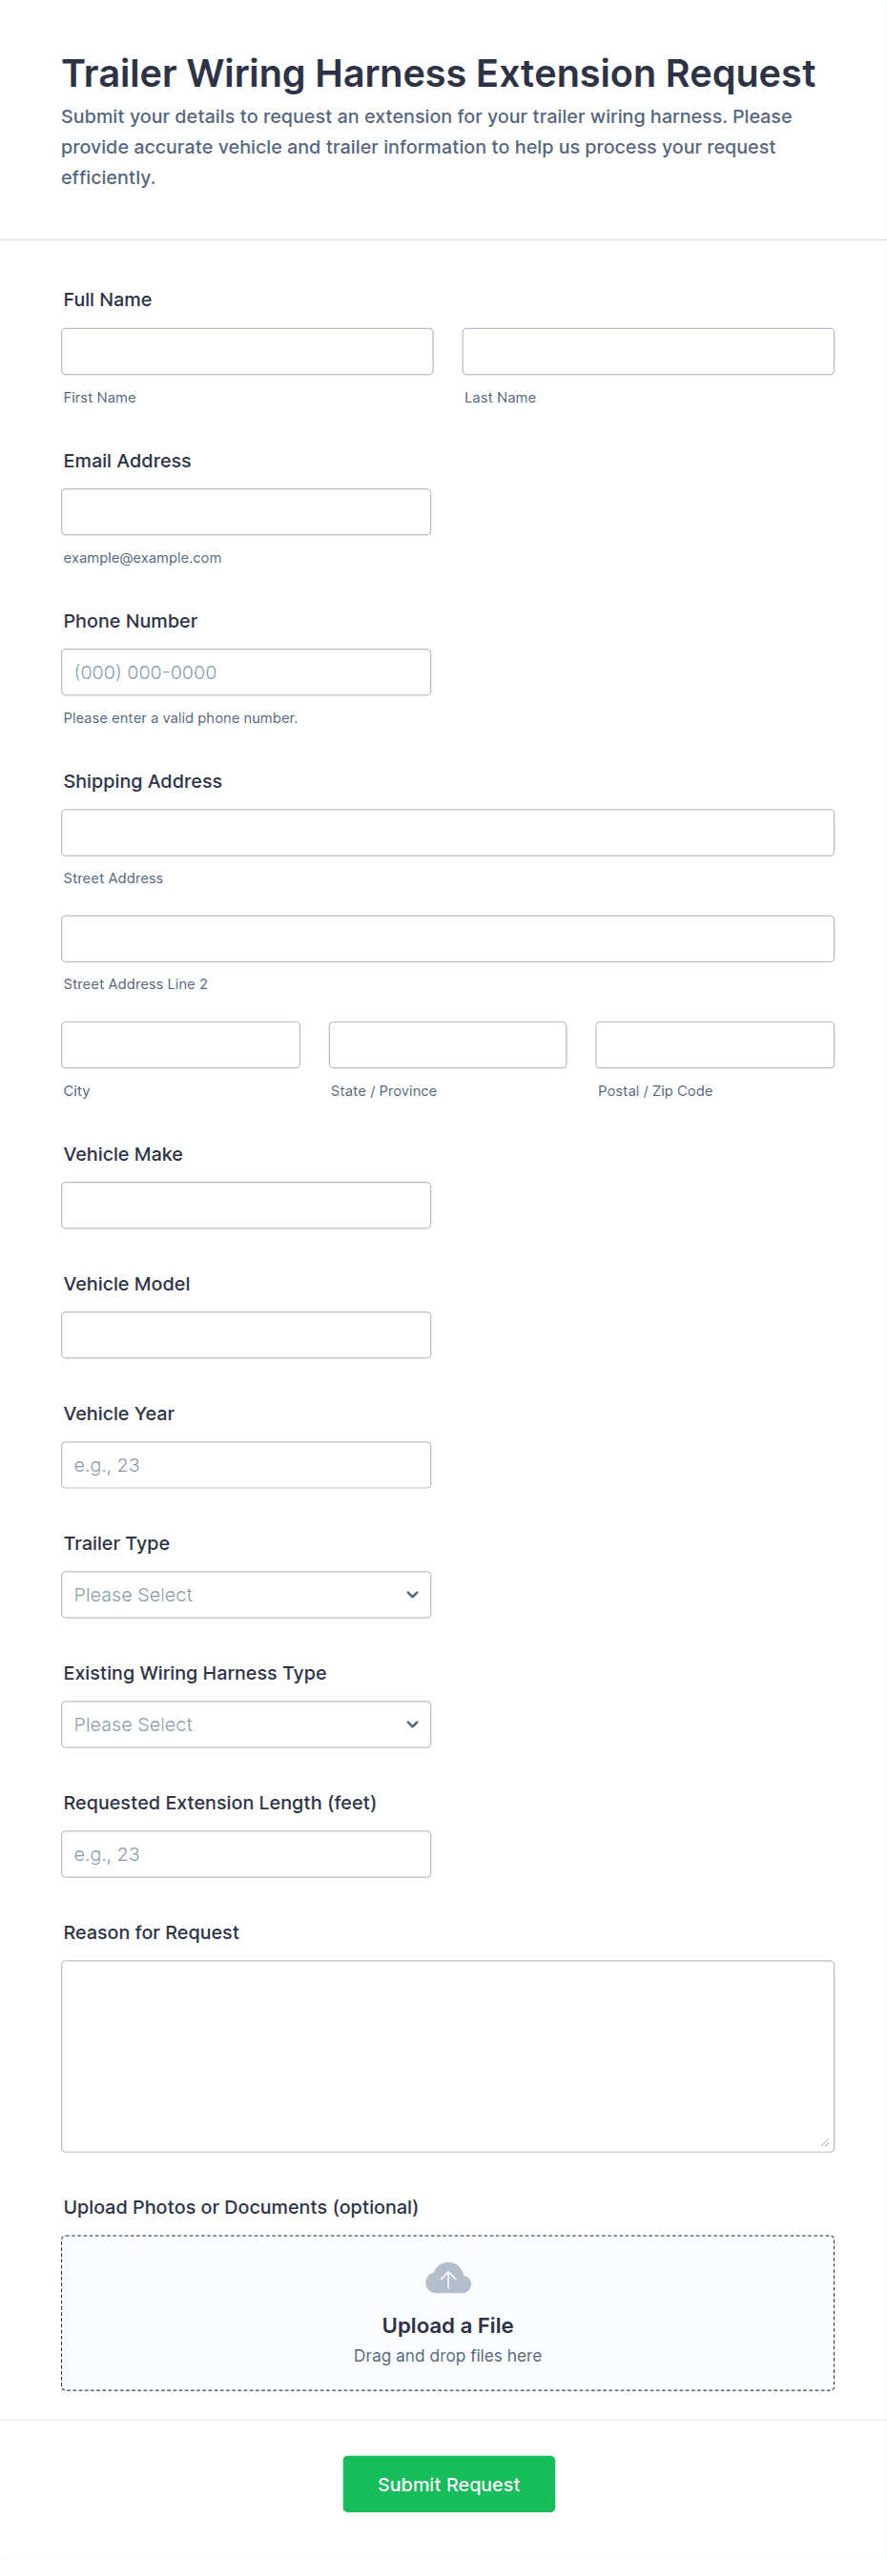The image size is (887, 2560).
Task: Click Street Address Line 2 input
Action: (x=447, y=939)
